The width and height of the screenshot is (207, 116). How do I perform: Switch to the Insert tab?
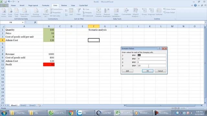click(x=22, y=5)
